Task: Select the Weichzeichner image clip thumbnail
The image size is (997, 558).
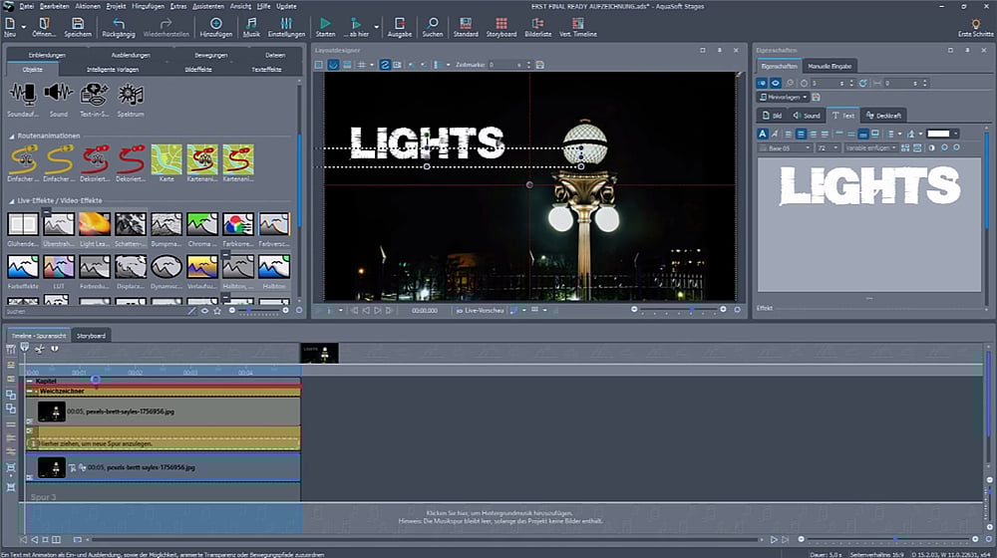Action: (x=51, y=412)
